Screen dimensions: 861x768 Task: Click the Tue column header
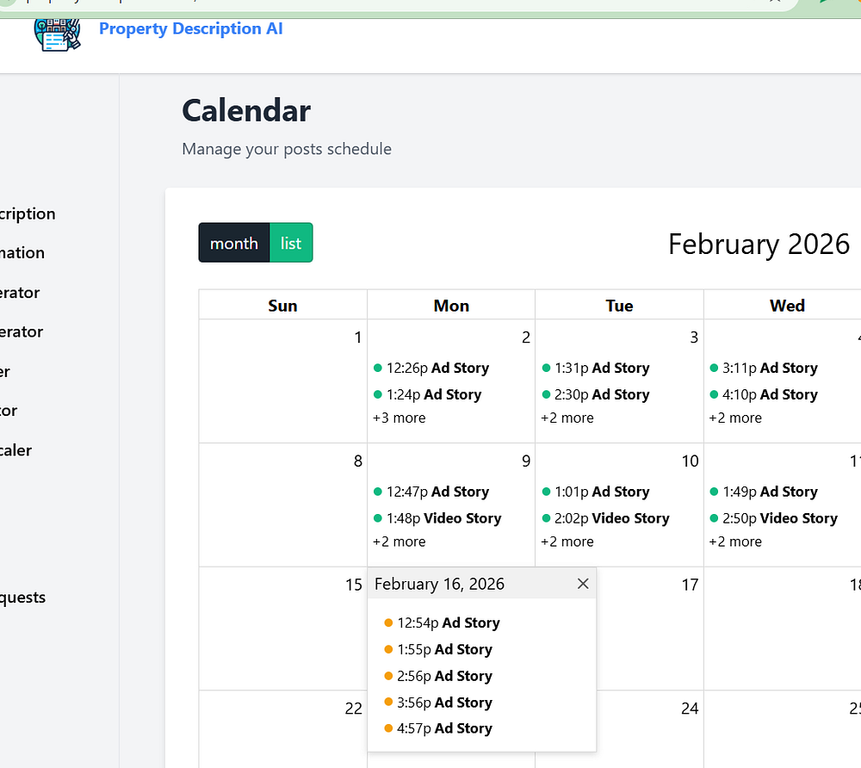[x=619, y=306]
